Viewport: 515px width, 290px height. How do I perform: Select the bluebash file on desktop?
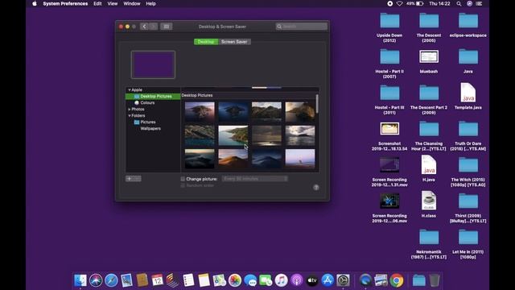[429, 61]
